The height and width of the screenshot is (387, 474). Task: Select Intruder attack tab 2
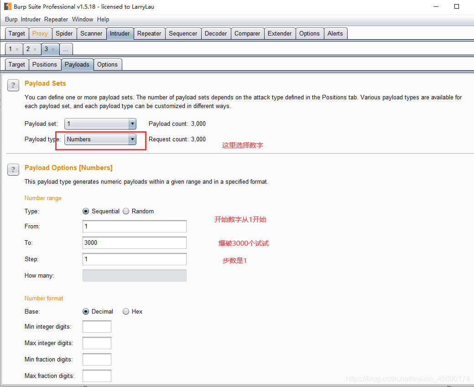(x=28, y=49)
